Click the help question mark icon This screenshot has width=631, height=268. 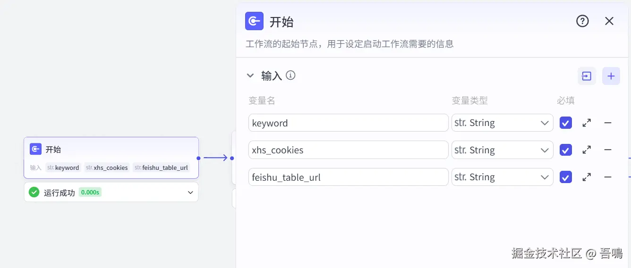click(x=582, y=21)
